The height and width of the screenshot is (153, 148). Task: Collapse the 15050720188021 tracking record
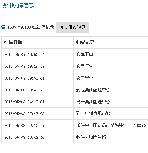[x=3, y=27]
